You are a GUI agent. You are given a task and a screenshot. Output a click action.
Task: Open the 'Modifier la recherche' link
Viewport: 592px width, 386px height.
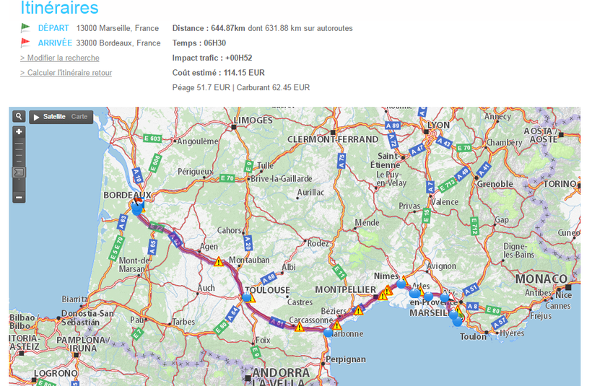pos(60,58)
